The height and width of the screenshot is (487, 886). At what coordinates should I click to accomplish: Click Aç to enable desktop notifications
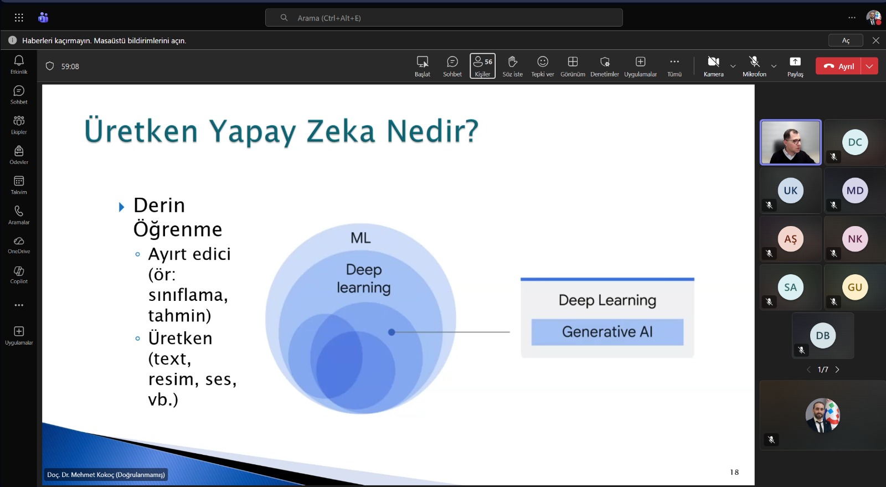846,40
